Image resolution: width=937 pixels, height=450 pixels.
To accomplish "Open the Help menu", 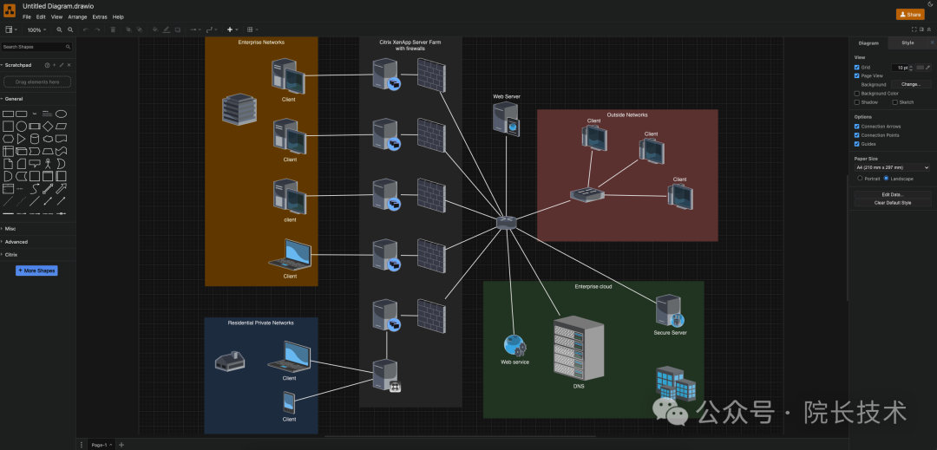I will click(118, 16).
